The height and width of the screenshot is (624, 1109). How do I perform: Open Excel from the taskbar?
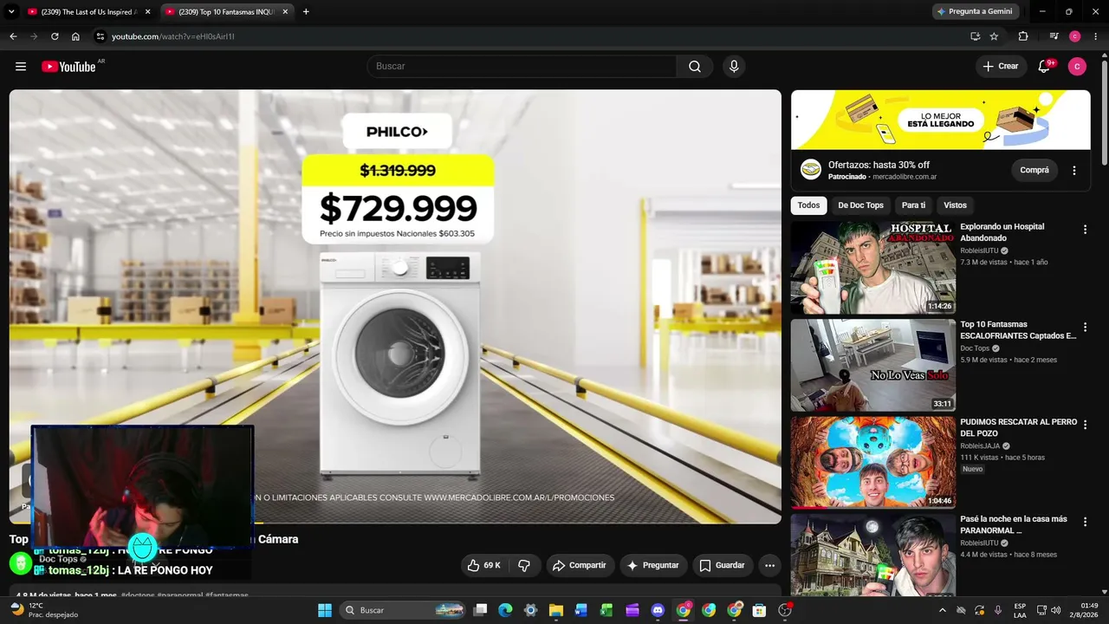pos(607,610)
